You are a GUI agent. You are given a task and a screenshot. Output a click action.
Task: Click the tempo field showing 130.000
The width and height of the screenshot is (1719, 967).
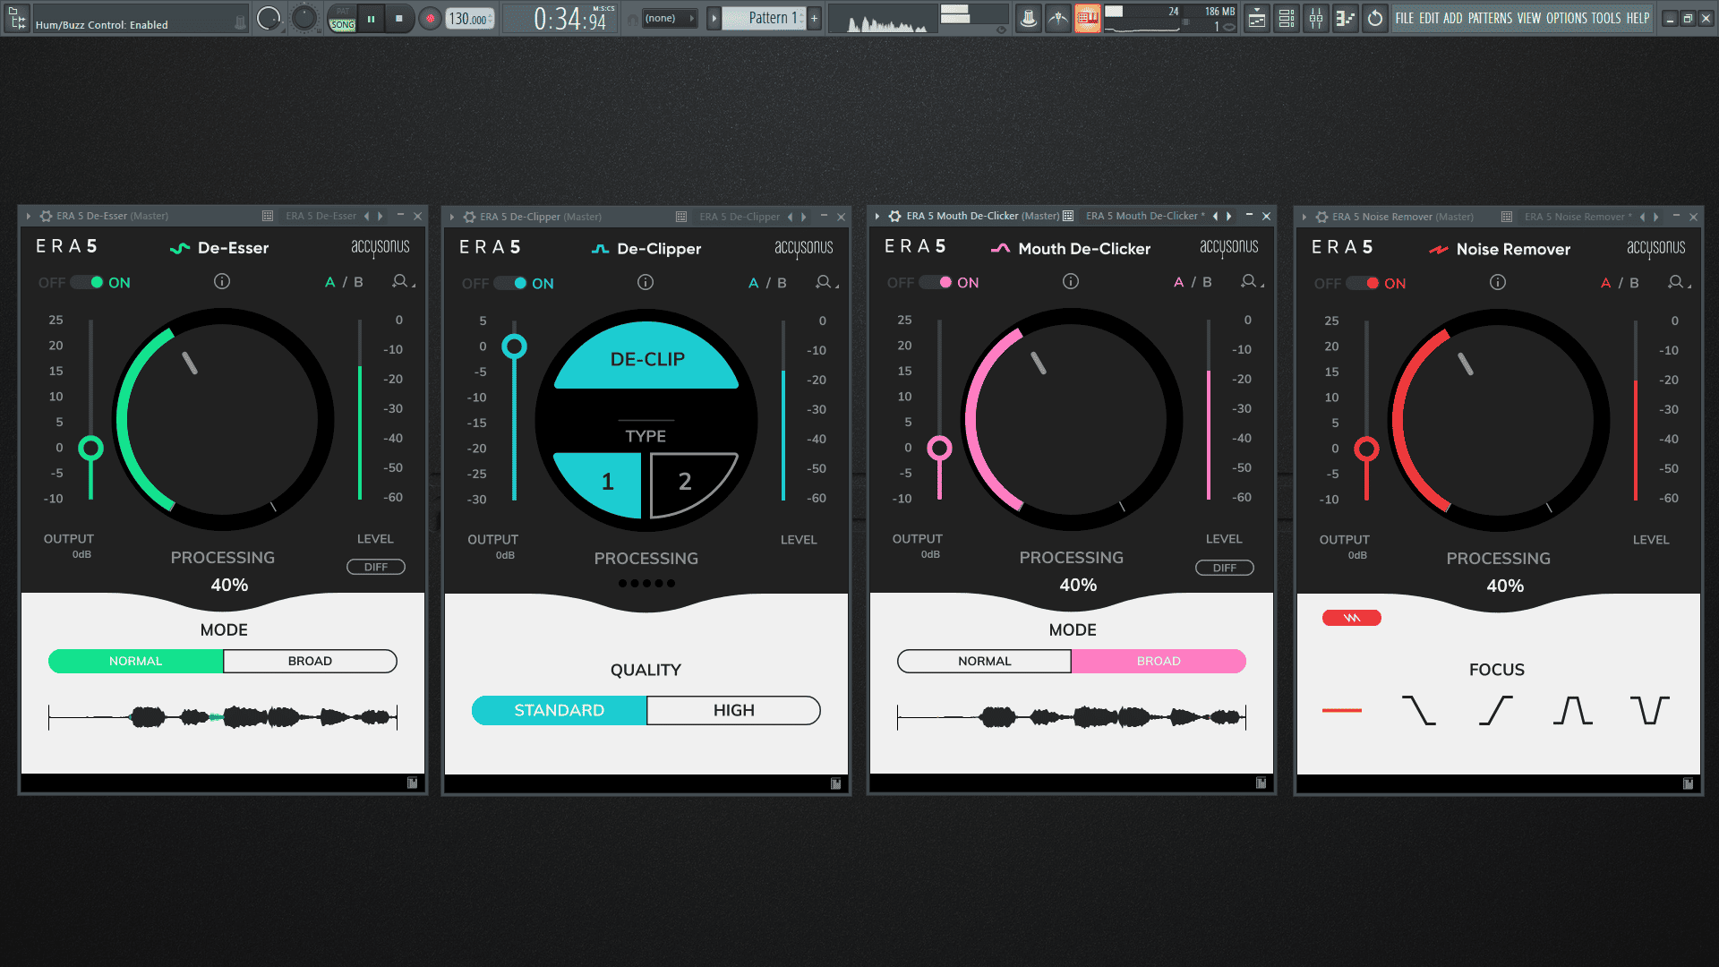[470, 18]
